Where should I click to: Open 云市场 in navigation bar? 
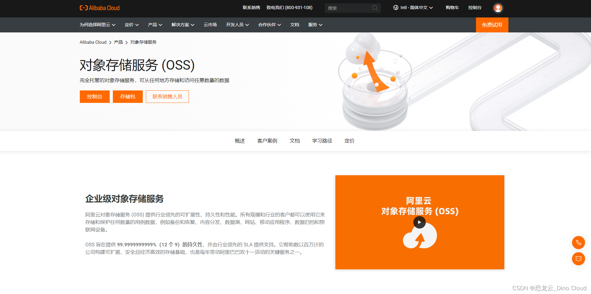pyautogui.click(x=210, y=25)
